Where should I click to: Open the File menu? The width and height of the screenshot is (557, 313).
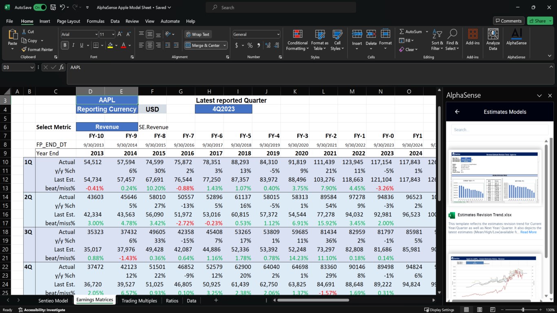pos(9,21)
